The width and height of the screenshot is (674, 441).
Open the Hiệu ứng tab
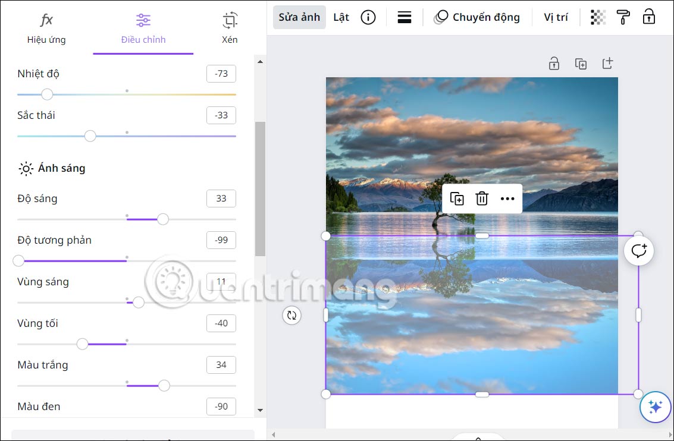point(46,27)
